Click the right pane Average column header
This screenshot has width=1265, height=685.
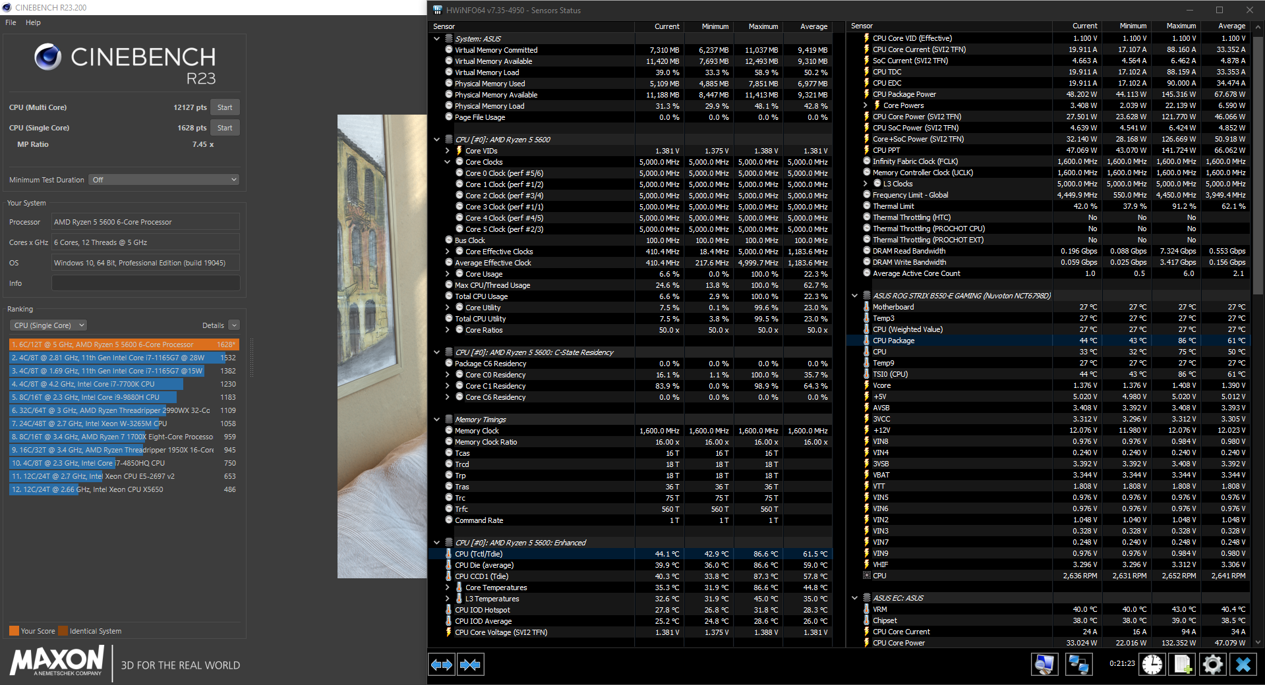coord(1225,26)
